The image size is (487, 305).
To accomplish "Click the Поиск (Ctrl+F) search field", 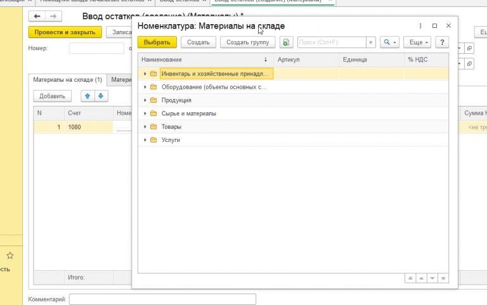I will pyautogui.click(x=332, y=42).
